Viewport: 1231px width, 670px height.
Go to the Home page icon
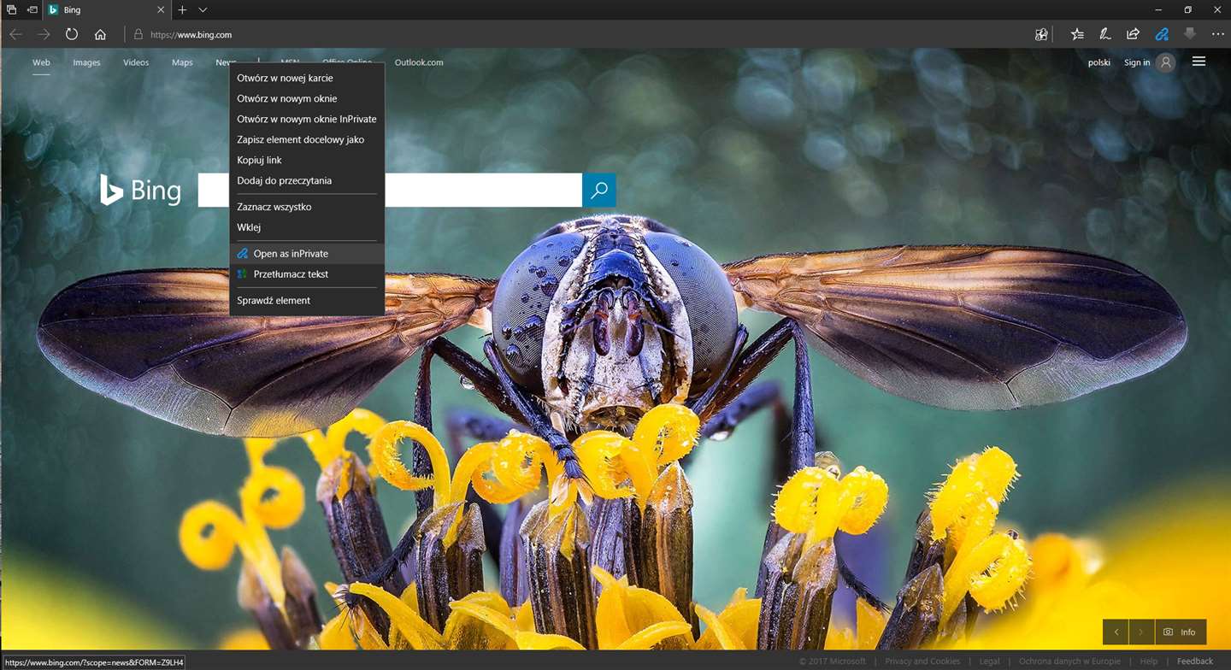(x=100, y=34)
